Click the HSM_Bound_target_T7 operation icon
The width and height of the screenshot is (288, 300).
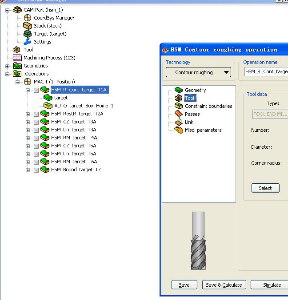(x=45, y=170)
